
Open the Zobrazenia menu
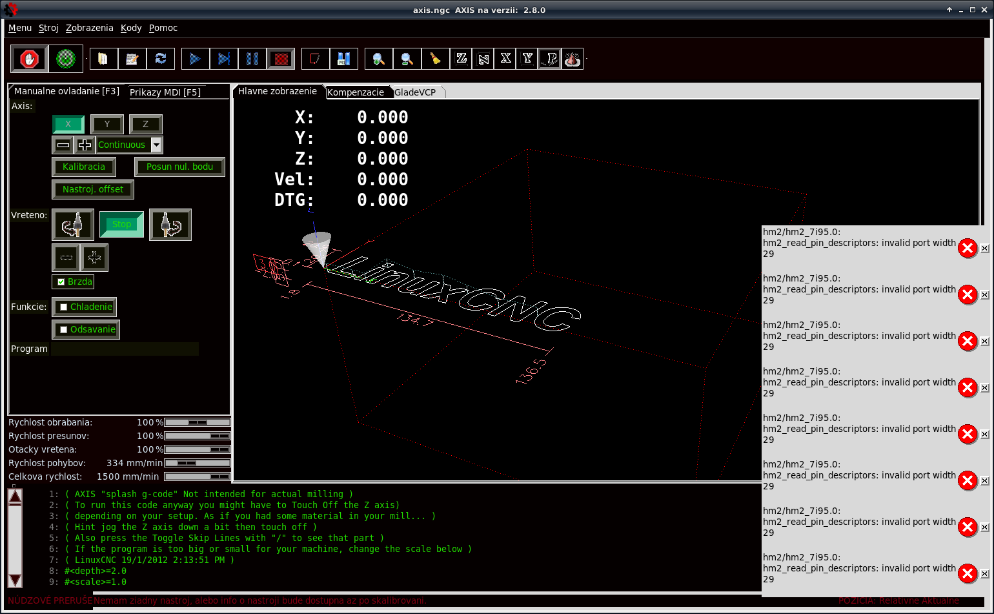click(90, 28)
